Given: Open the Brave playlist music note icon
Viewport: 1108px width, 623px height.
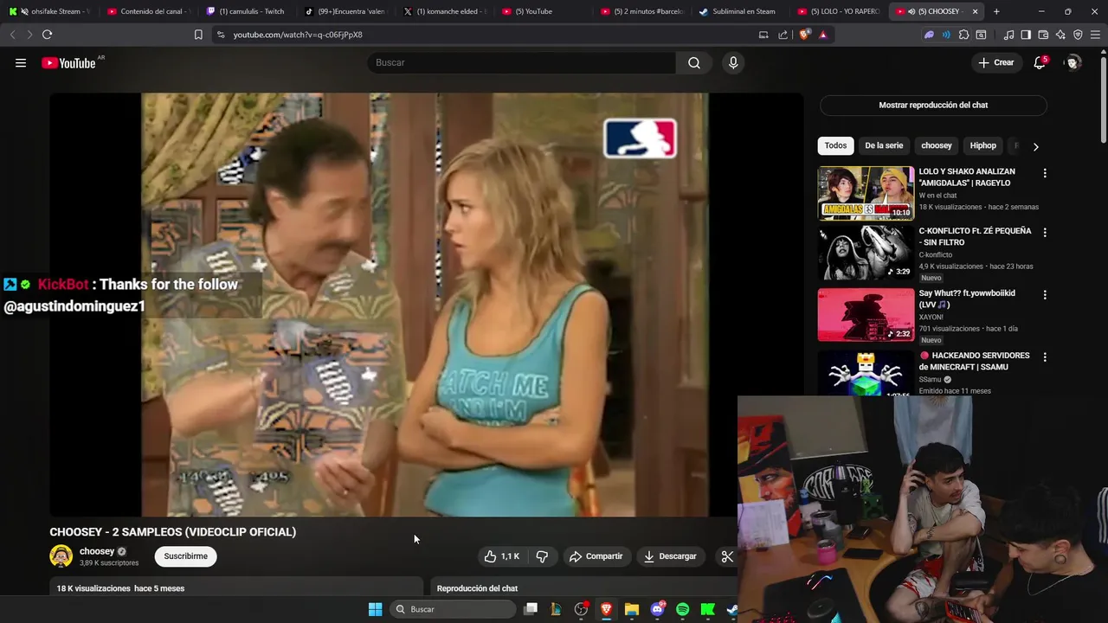Looking at the screenshot, I should pos(1008,35).
